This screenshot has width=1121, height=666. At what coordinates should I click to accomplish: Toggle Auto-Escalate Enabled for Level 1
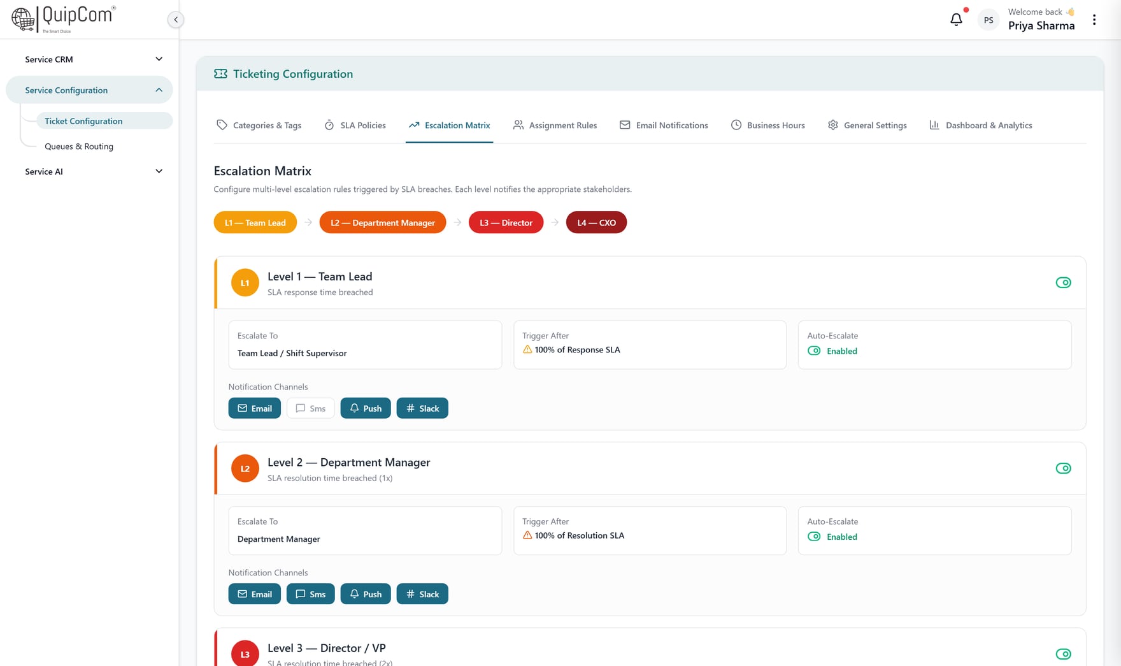[x=814, y=351]
